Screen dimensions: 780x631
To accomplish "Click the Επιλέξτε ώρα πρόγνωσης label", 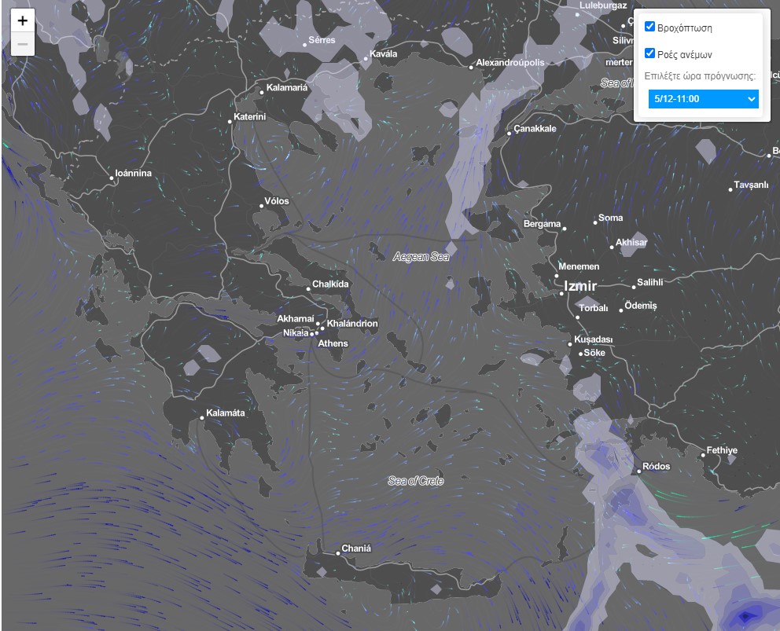I will tap(700, 76).
